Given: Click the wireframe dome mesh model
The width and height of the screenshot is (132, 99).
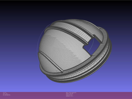Looking at the screenshot, I should tap(75, 51).
